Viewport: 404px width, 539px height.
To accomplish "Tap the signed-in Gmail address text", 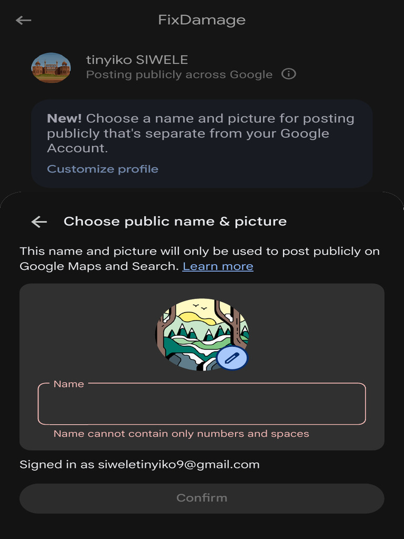I will click(179, 464).
